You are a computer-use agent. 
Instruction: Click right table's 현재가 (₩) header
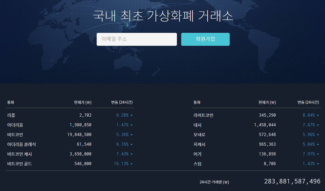click(267, 102)
